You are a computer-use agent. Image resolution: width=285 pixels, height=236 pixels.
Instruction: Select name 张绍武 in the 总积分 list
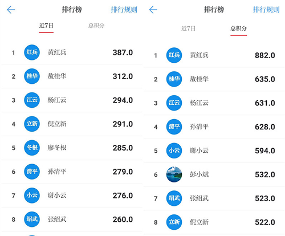[x=199, y=198]
